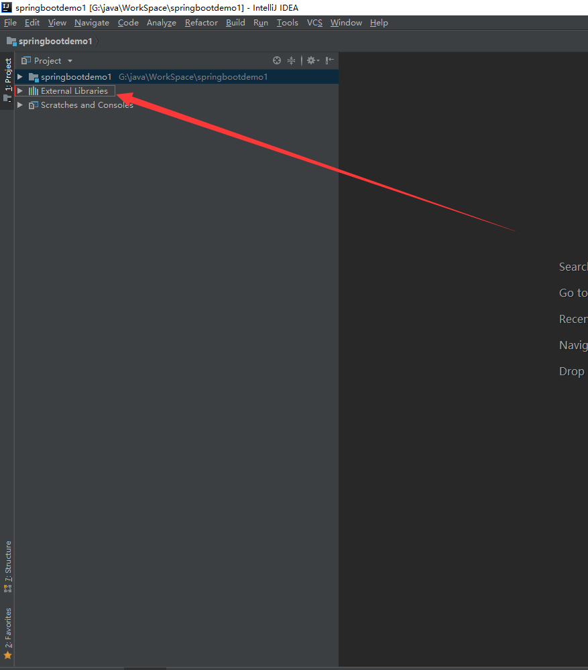Screen dimensions: 588x670
Task: Open the Project panel gear settings
Action: tap(313, 61)
